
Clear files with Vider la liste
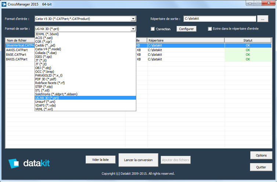pos(100,160)
